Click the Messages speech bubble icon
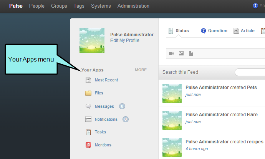The width and height of the screenshot is (265, 159). tap(88, 106)
